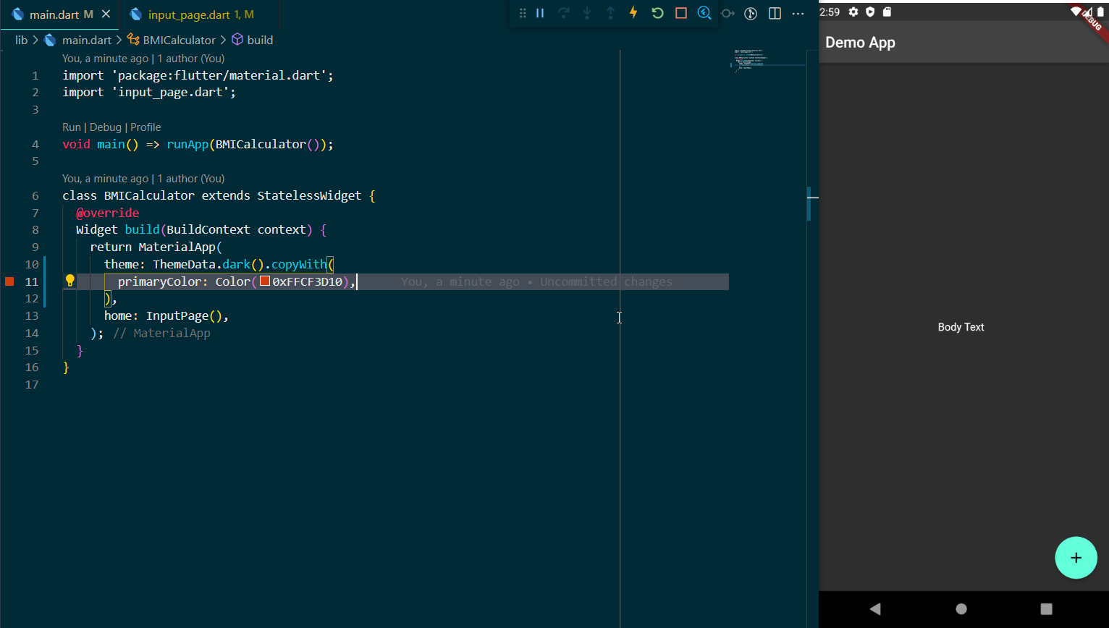The height and width of the screenshot is (628, 1109).
Task: Click the '// MaterialApp' closing label
Action: point(161,333)
